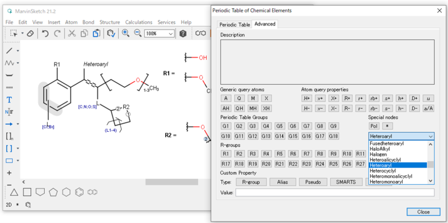Click the canvas horizontal scrollbar thumb

point(172,182)
